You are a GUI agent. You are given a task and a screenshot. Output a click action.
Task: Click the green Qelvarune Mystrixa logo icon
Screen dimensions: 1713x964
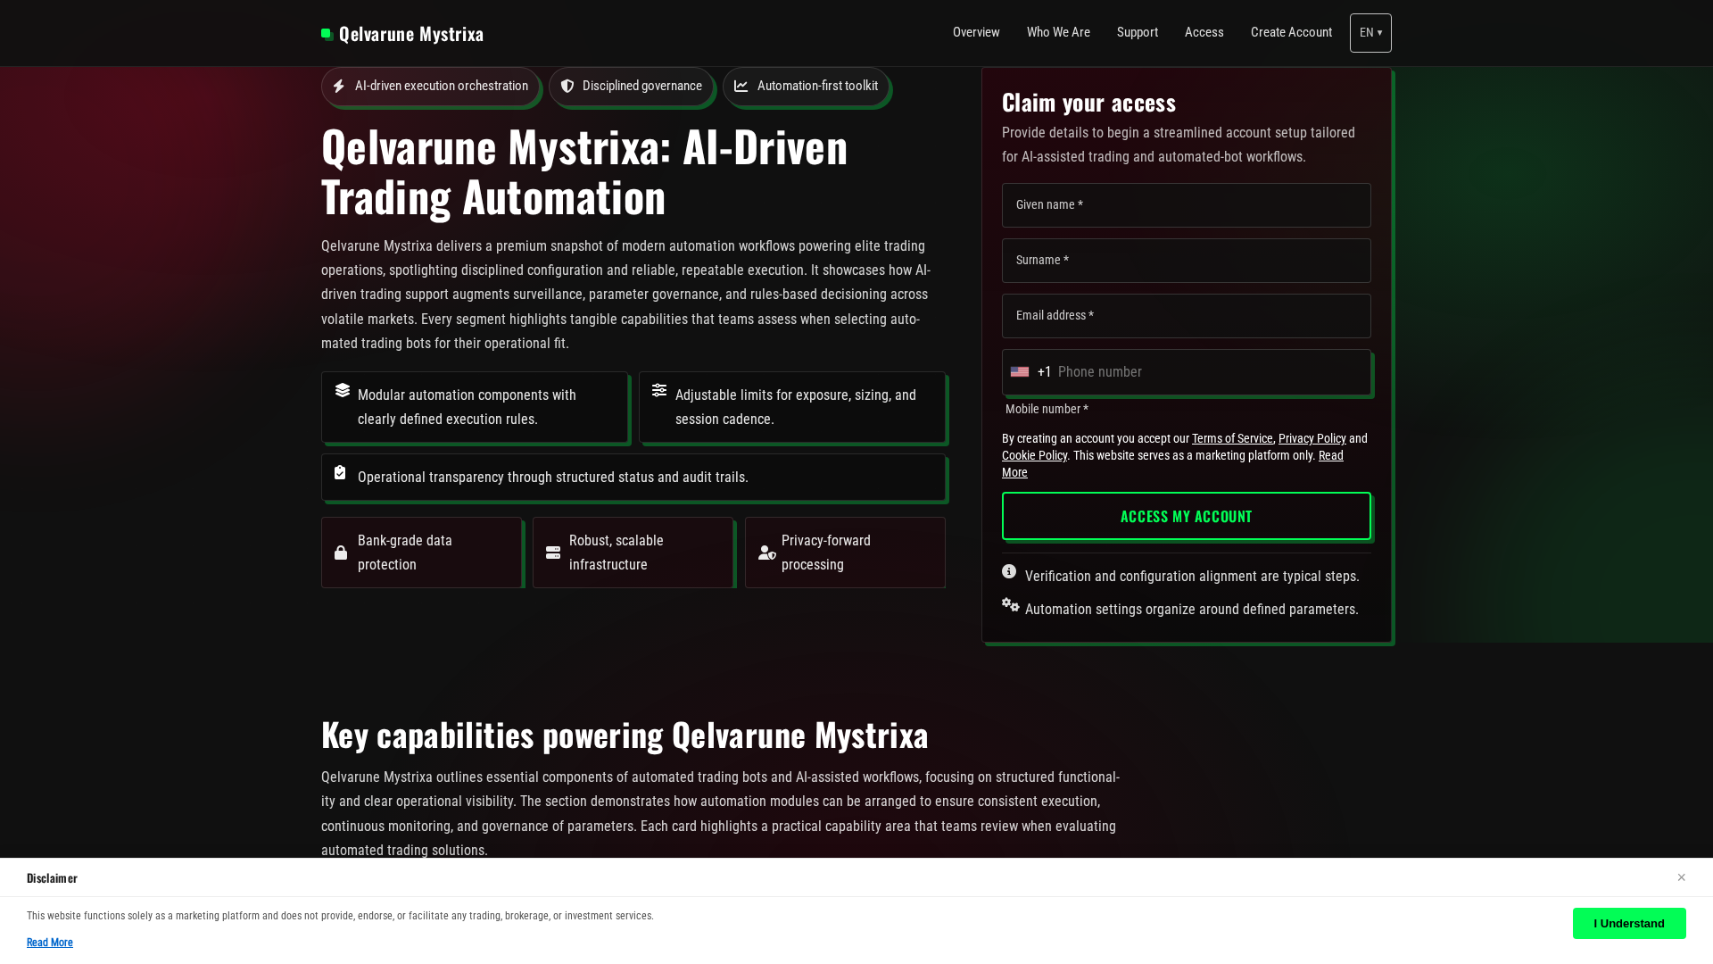[327, 34]
